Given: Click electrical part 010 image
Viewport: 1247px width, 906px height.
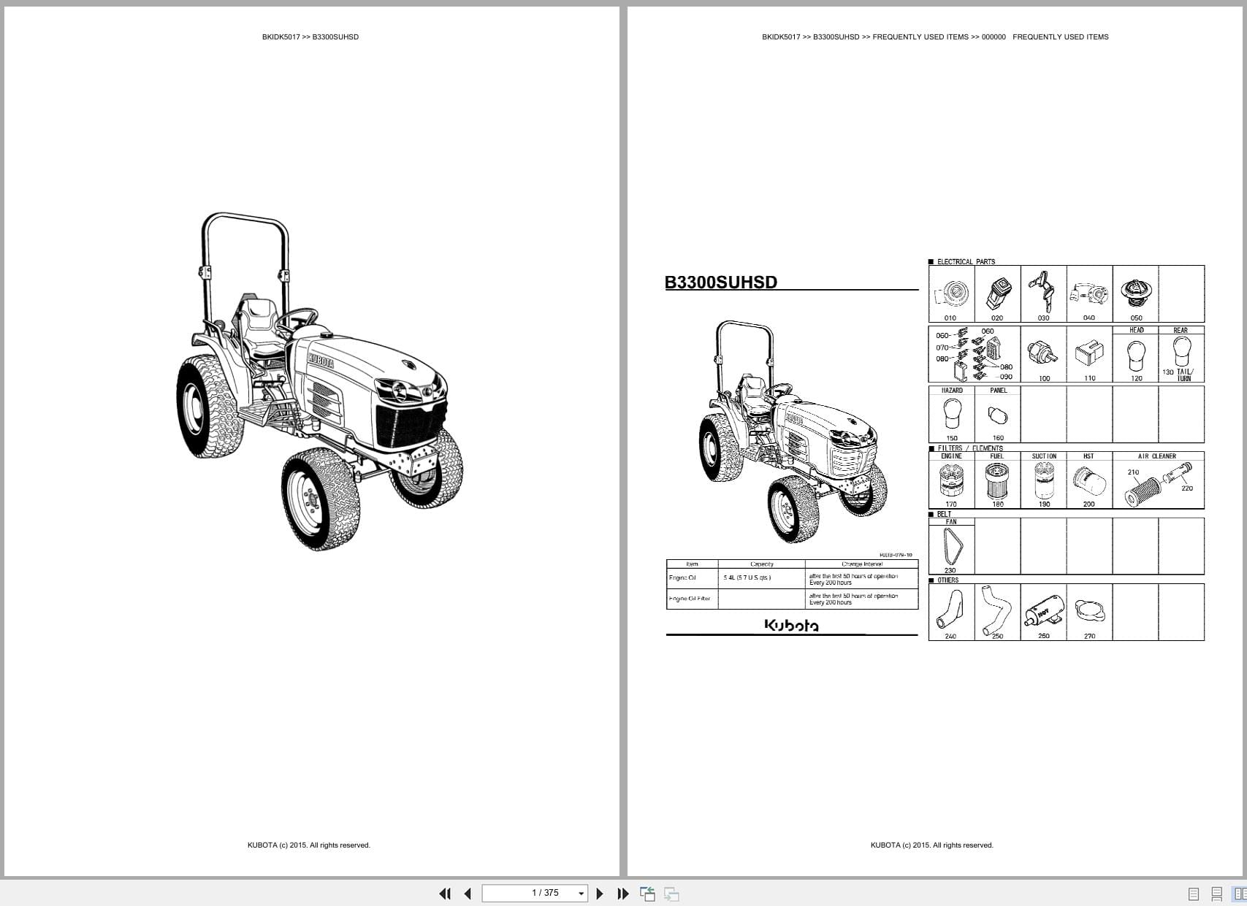Looking at the screenshot, I should pyautogui.click(x=950, y=294).
